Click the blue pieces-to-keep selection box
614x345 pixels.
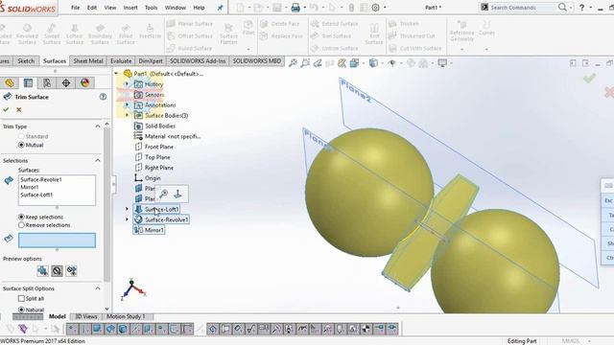(x=57, y=241)
